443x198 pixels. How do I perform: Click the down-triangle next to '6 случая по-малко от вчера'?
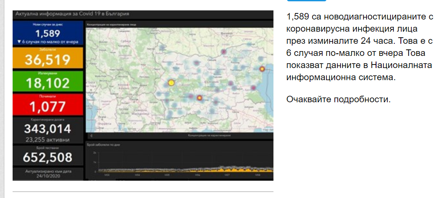coord(19,42)
